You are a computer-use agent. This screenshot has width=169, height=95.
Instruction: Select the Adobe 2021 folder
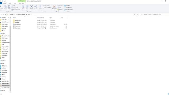click(x=18, y=20)
